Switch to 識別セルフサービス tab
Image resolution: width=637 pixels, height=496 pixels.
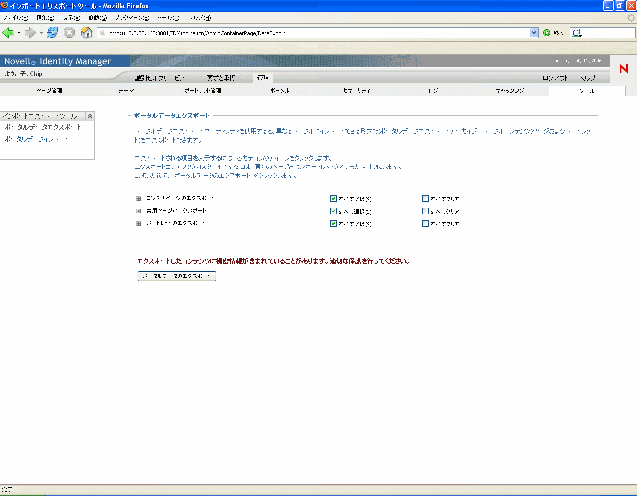160,78
